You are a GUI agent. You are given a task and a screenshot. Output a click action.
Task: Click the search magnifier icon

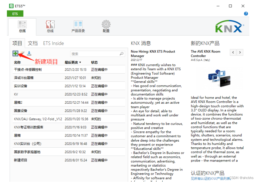[121, 54]
